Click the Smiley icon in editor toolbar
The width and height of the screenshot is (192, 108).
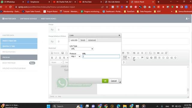[x=163, y=58]
